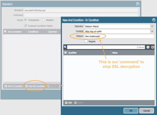Click the Conditions column header
Viewport: 157px width, 115px height.
(x=37, y=32)
